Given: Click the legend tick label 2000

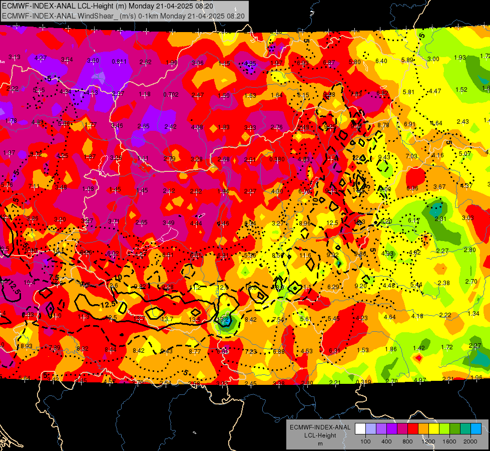Looking at the screenshot, I should [470, 441].
